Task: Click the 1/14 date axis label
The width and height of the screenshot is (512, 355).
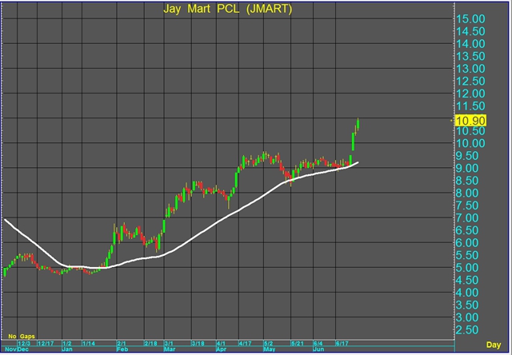Action: point(89,344)
